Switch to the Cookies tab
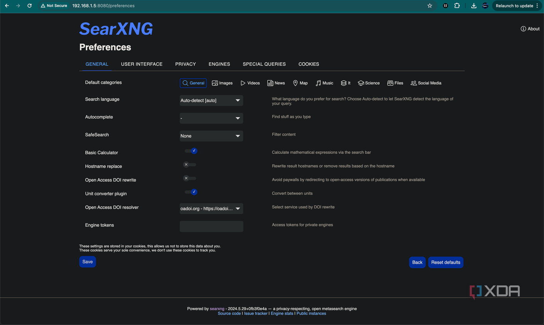544x325 pixels. (309, 64)
